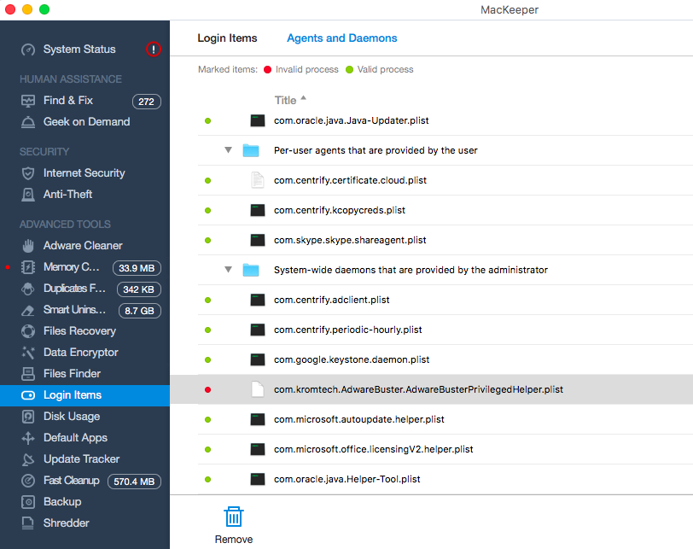Screen dimensions: 693x549
Task: Open the Shredder tool icon
Action: 28,523
